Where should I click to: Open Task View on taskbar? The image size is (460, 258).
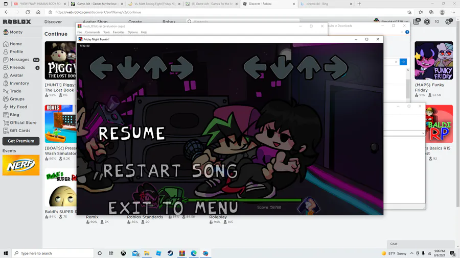tap(111, 253)
